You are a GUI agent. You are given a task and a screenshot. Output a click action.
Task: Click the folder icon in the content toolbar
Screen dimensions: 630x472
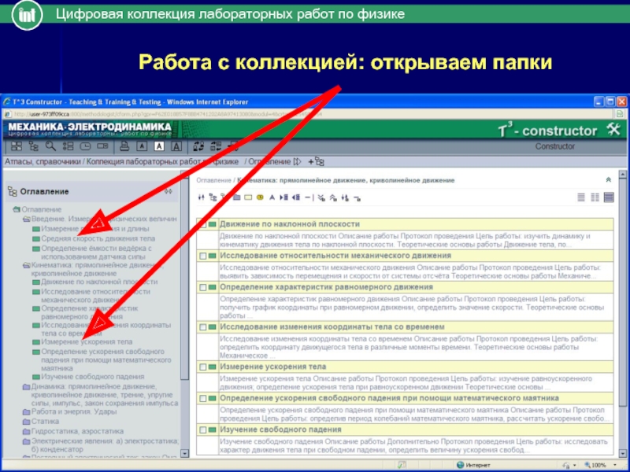[237, 197]
